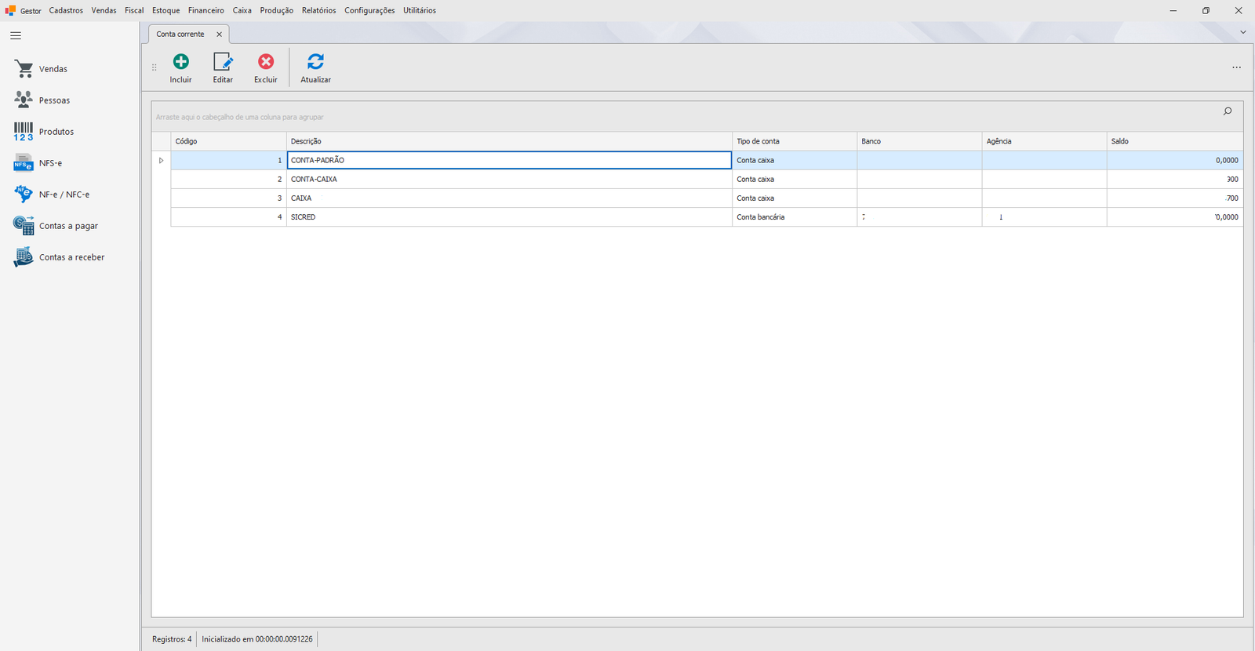
Task: Expand the tab list chevron at right
Action: pyautogui.click(x=1242, y=32)
